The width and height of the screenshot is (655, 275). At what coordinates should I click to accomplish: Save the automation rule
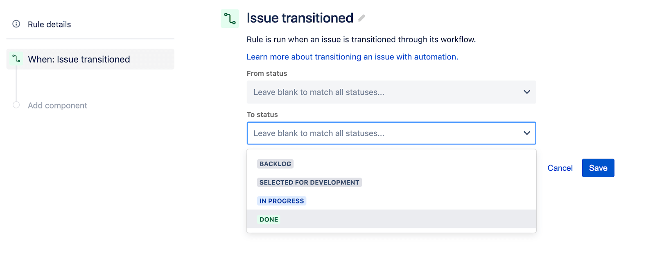[598, 168]
